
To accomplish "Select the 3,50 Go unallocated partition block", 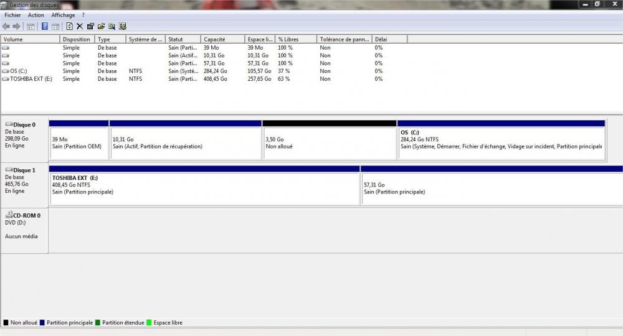I will click(329, 143).
